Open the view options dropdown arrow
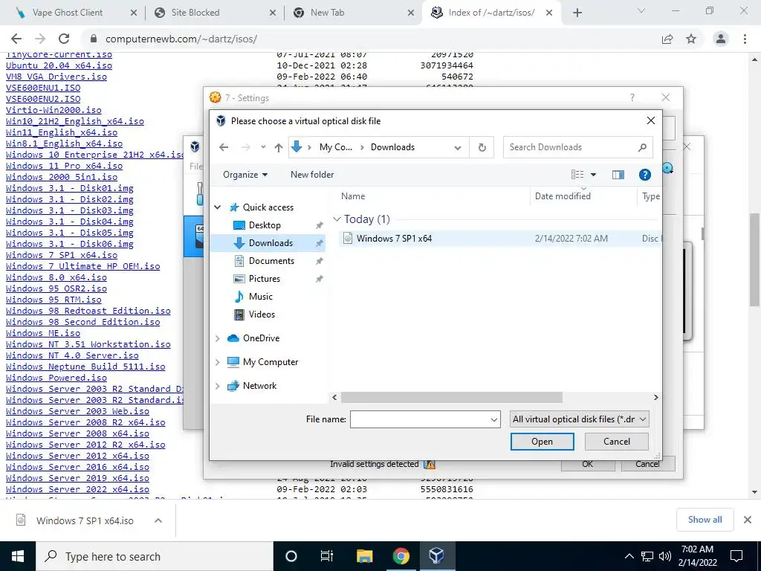This screenshot has width=761, height=571. [x=593, y=175]
